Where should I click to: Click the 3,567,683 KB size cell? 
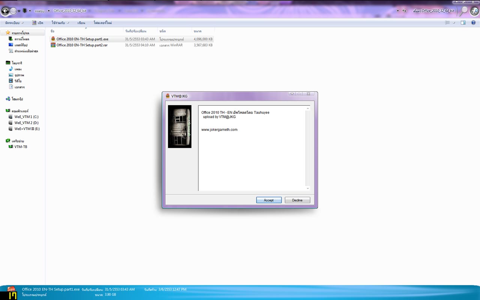(203, 45)
